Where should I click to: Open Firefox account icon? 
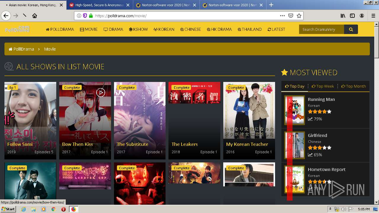(362, 16)
